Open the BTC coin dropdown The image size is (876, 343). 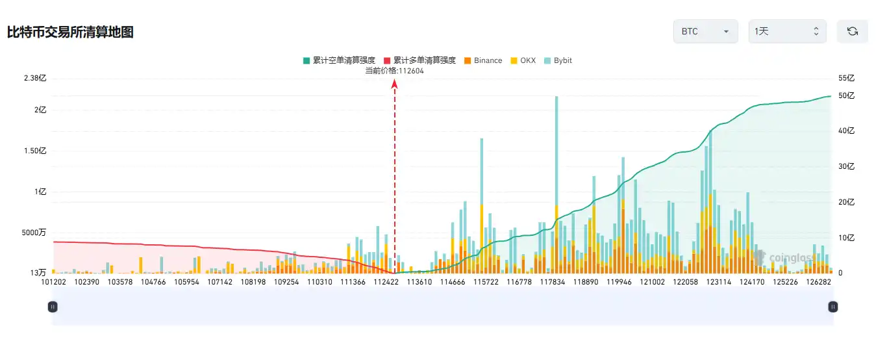[x=705, y=31]
